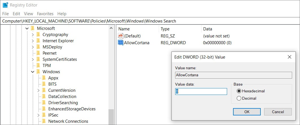Select the TPM key label
This screenshot has height=125, width=300.
[47, 66]
